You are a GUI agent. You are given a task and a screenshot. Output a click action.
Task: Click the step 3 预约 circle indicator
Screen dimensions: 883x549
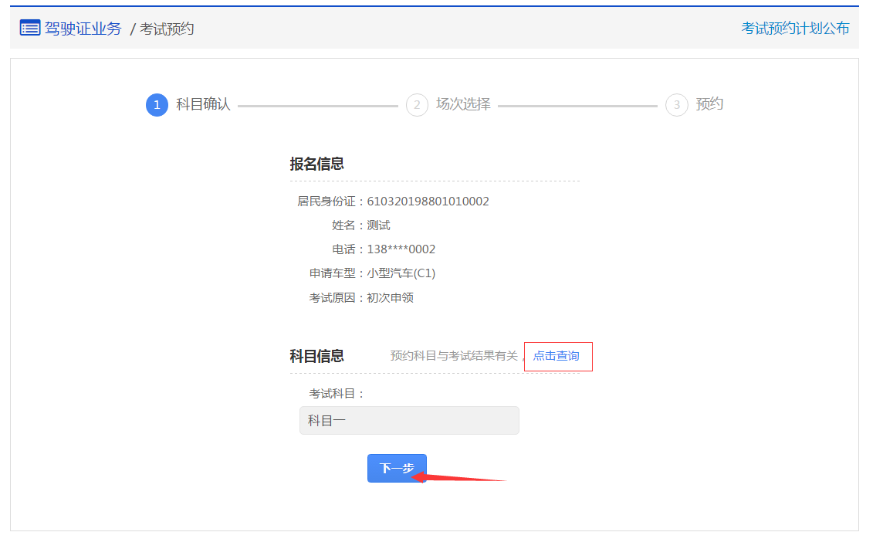click(676, 104)
